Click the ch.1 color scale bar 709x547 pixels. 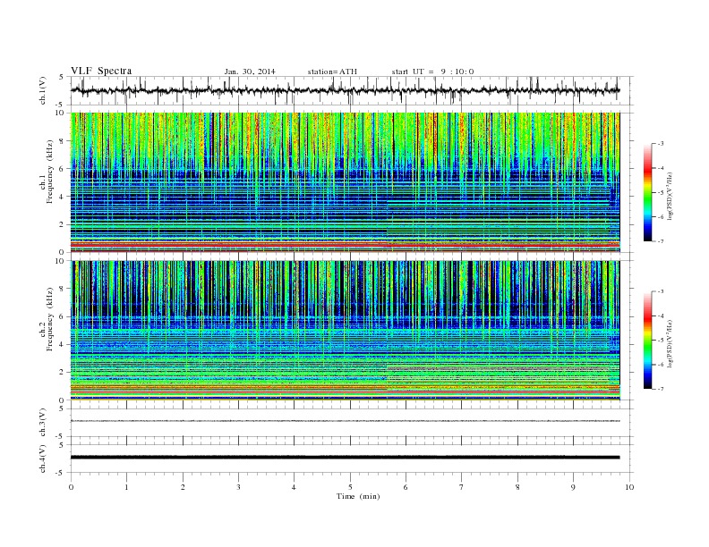click(647, 192)
